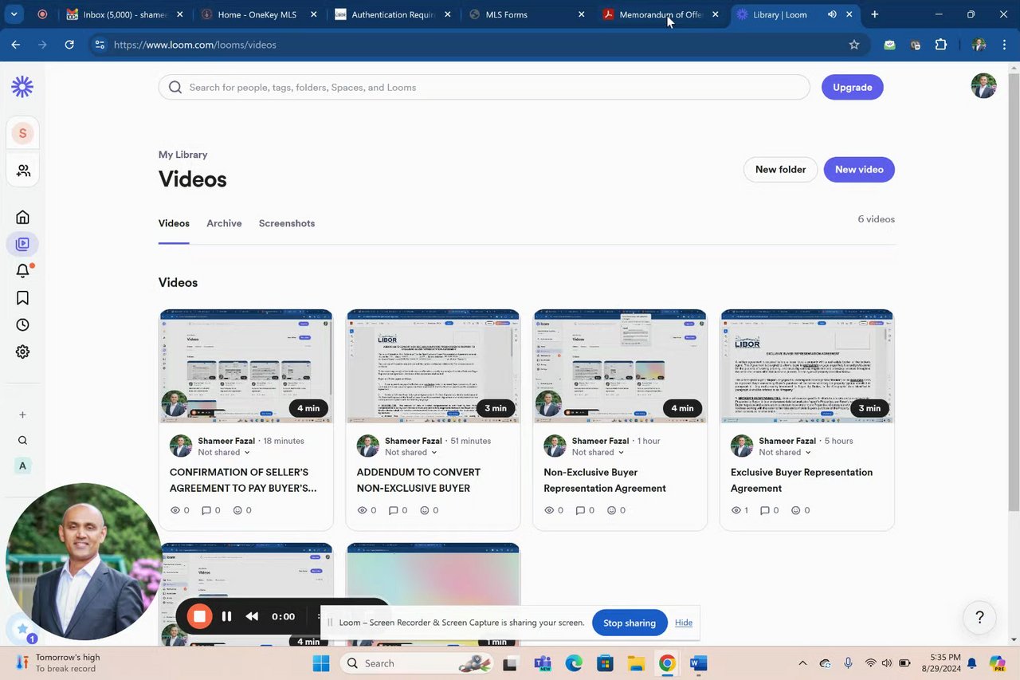1020x680 pixels.
Task: Create a new folder with New folder
Action: (x=780, y=169)
